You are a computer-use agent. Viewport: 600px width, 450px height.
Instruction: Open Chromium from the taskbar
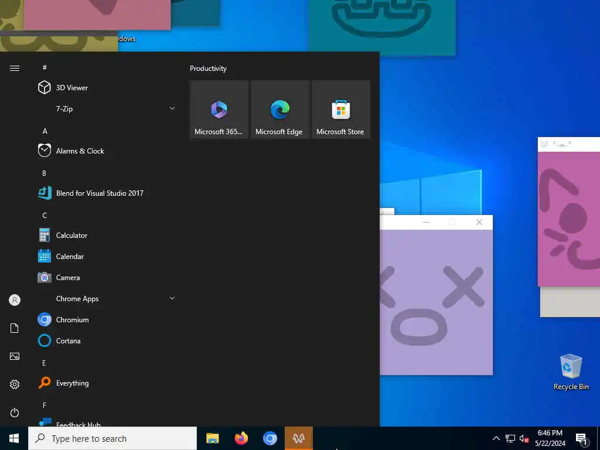[x=270, y=438]
